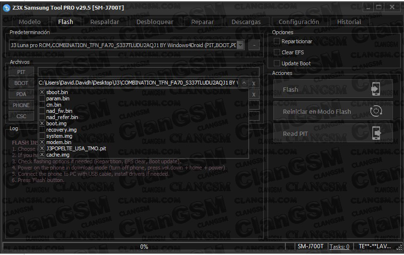Uncheck modem.bin file
The height and width of the screenshot is (255, 404).
[x=42, y=142]
